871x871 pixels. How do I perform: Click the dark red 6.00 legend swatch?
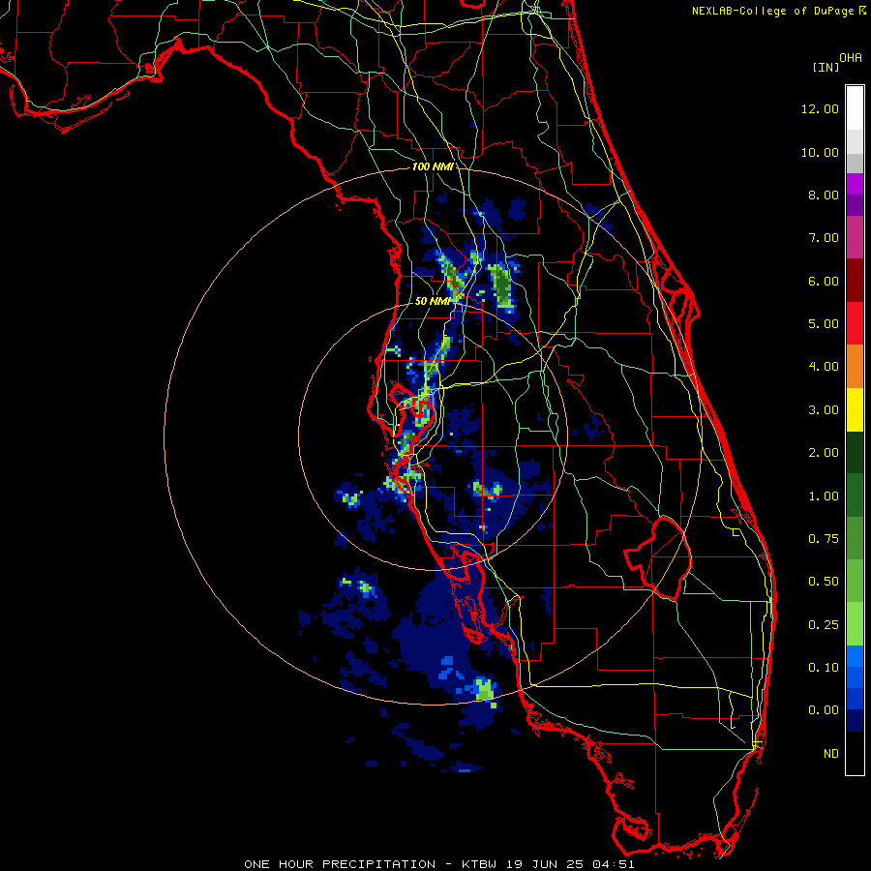click(855, 281)
